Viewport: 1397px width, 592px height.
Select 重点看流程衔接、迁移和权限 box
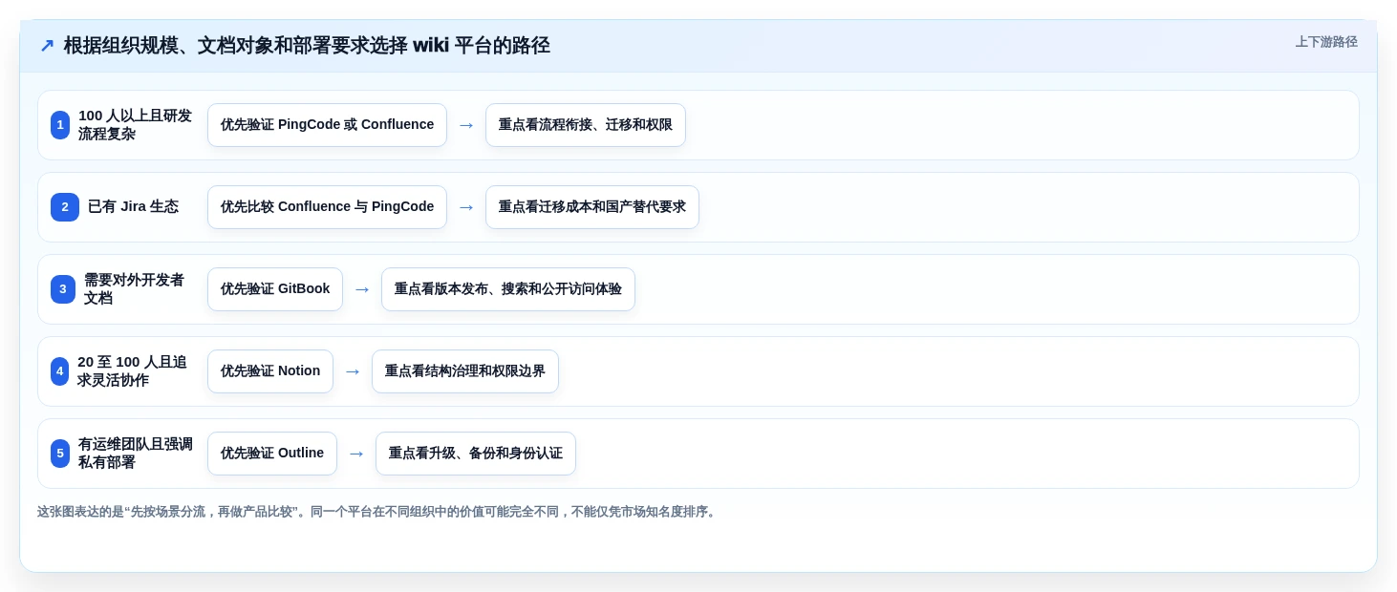click(x=586, y=125)
